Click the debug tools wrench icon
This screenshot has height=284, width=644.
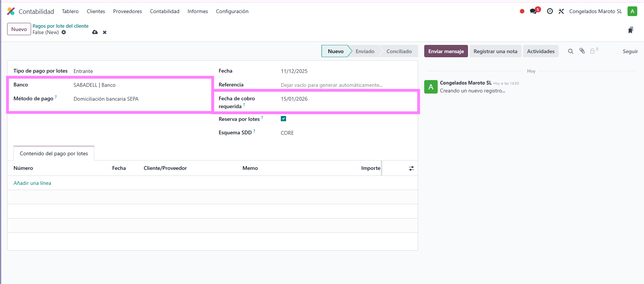(x=561, y=11)
